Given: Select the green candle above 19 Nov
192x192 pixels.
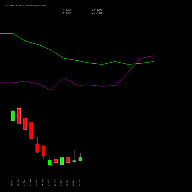Looking at the screenshot, I should [x=13, y=116].
